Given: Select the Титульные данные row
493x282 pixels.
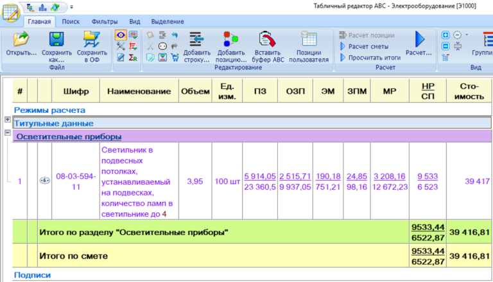Looking at the screenshot, I should 252,123.
